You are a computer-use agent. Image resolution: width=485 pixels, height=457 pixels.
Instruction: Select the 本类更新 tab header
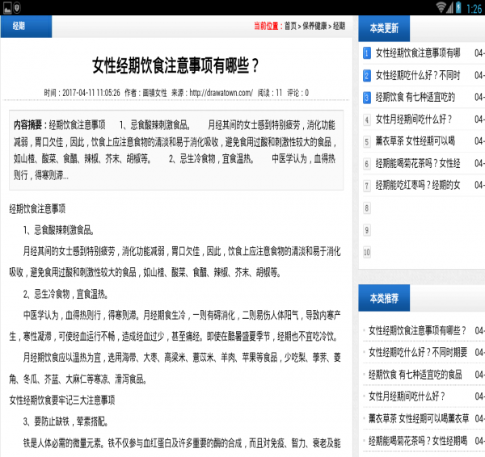(x=384, y=28)
